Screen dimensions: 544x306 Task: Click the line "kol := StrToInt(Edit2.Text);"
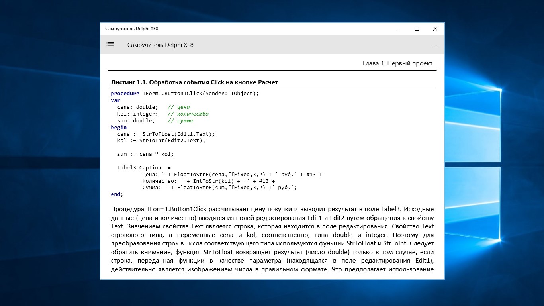(x=161, y=141)
